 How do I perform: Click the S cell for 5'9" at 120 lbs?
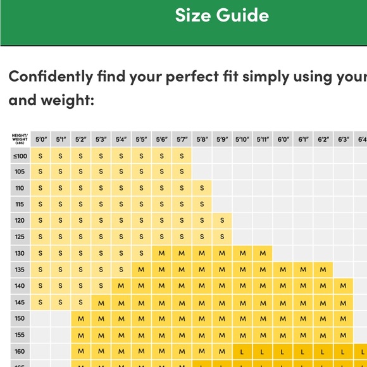coord(222,220)
